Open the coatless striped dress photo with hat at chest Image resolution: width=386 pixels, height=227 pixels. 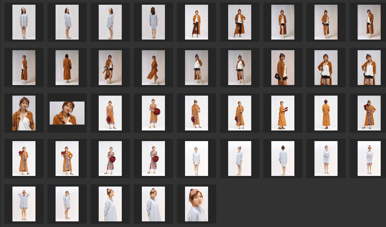click(110, 159)
